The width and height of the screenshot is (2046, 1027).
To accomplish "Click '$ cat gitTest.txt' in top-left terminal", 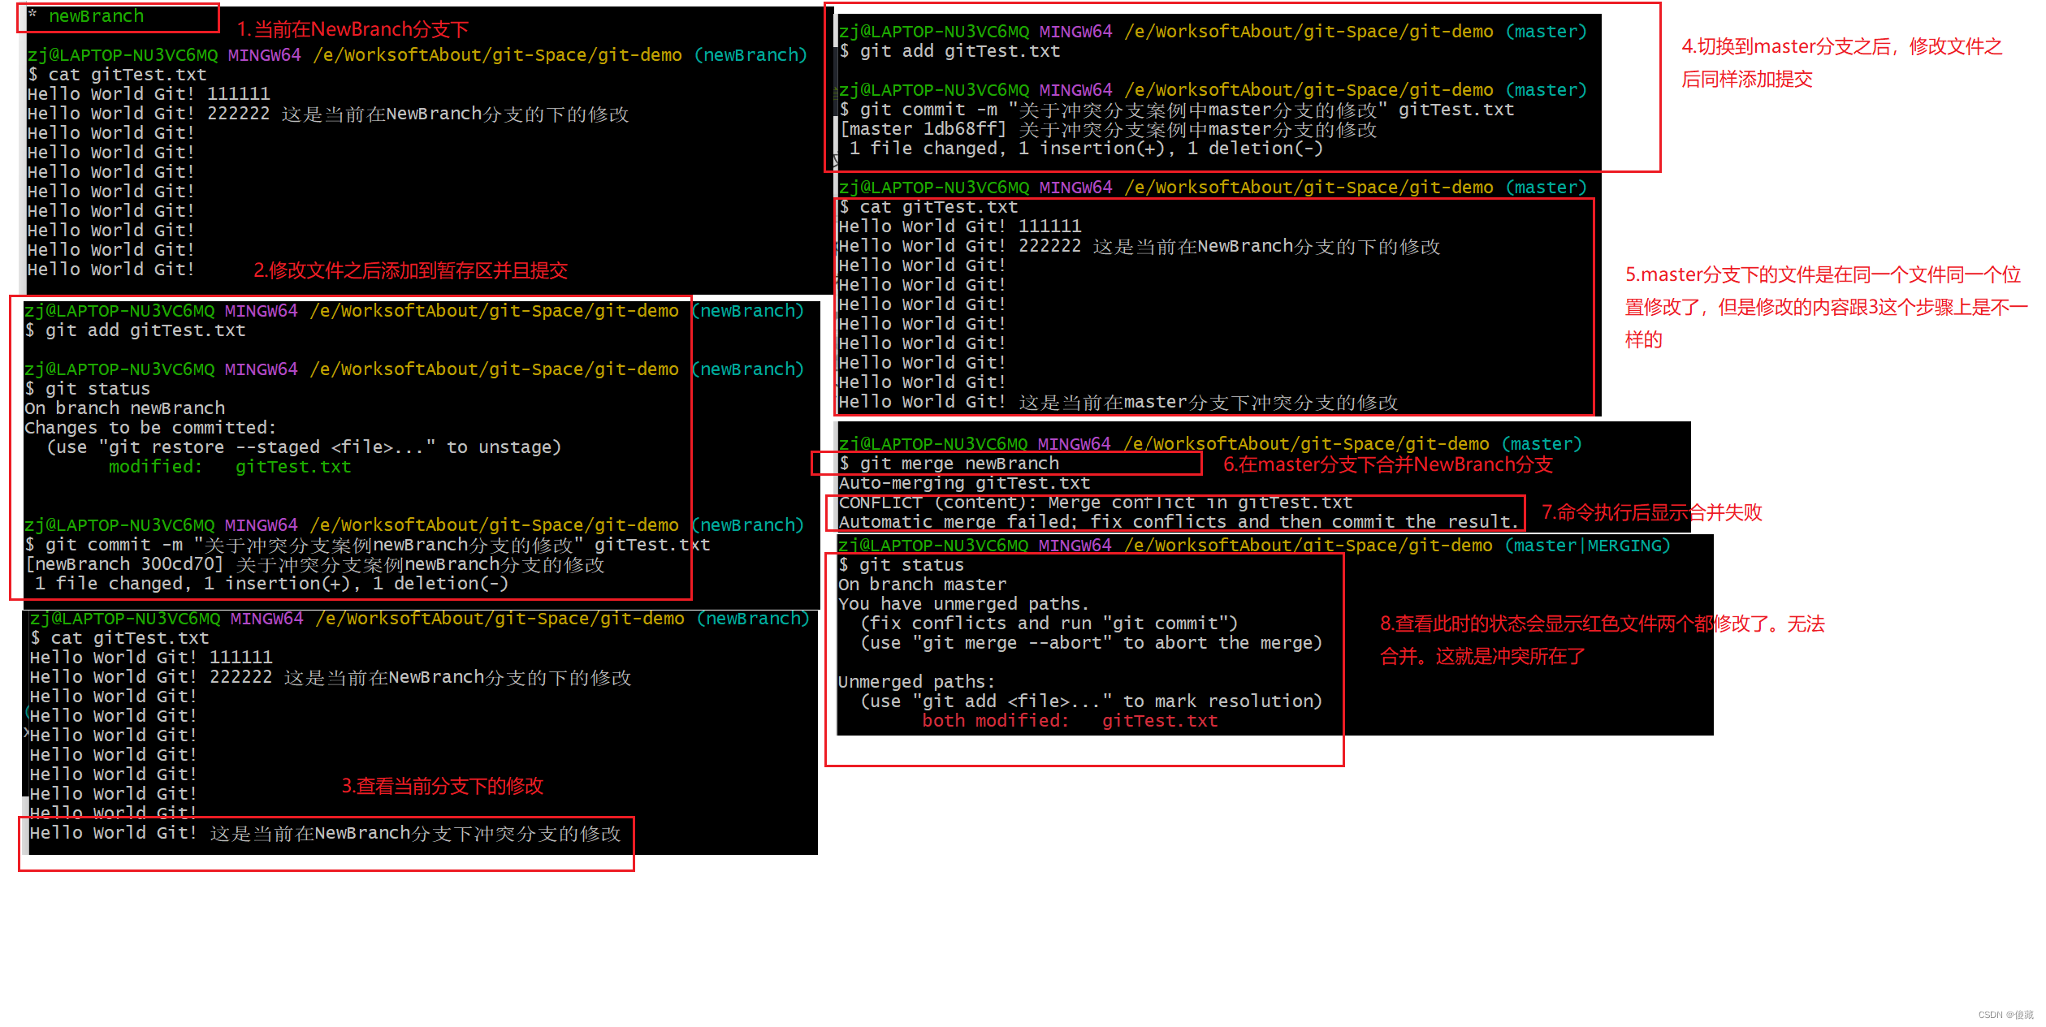I will 117,75.
